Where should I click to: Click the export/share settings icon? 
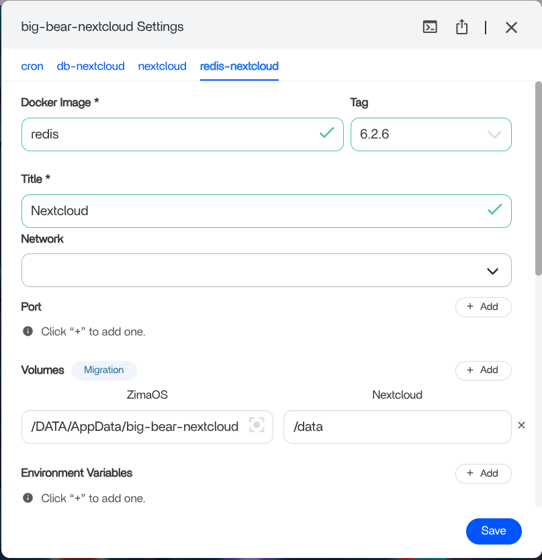461,27
